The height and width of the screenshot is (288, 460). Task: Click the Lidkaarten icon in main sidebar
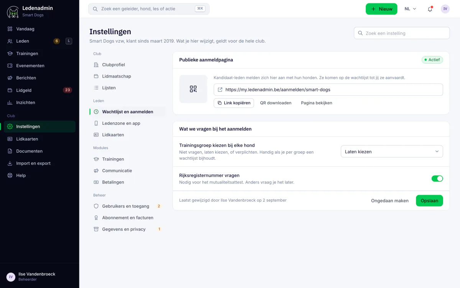click(x=10, y=139)
